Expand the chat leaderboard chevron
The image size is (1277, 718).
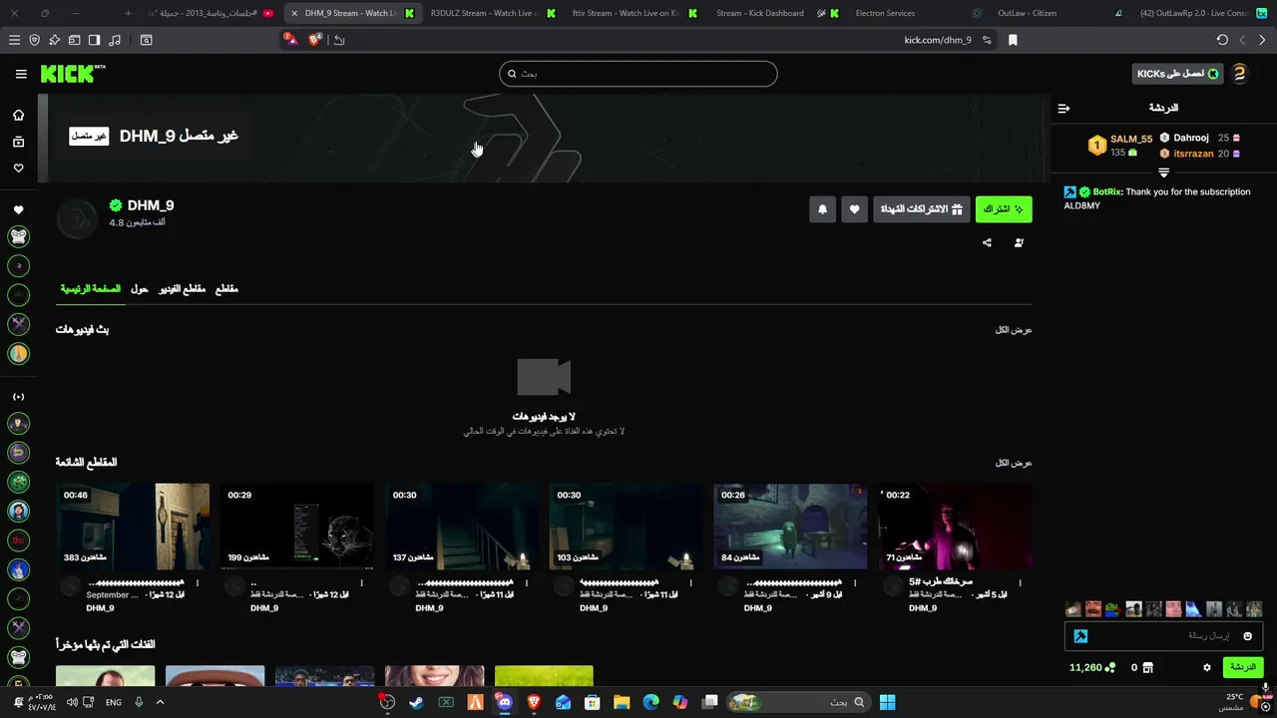[x=1163, y=173]
